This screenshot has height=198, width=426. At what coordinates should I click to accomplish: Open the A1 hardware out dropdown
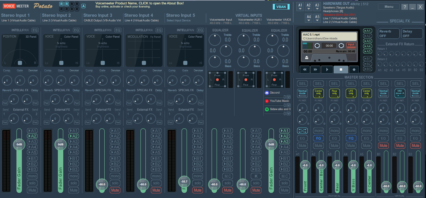300,6
